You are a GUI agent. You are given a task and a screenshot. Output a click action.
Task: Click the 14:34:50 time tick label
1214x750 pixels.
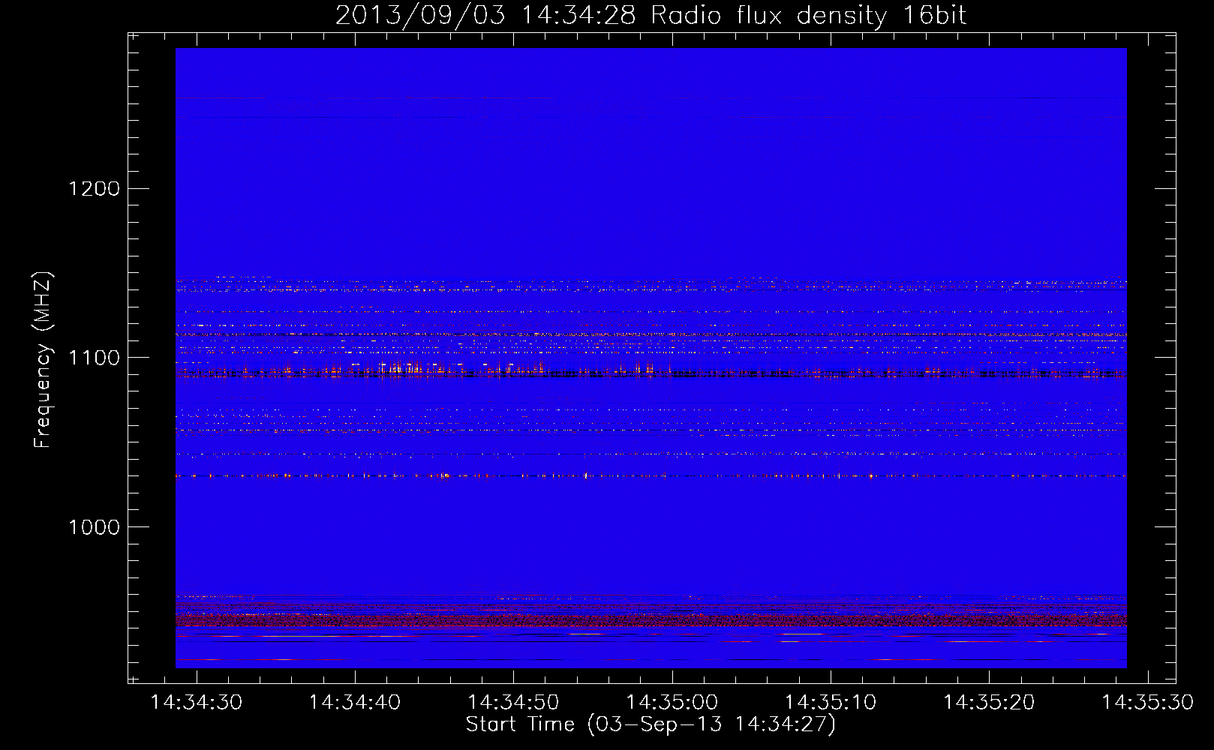tap(513, 703)
